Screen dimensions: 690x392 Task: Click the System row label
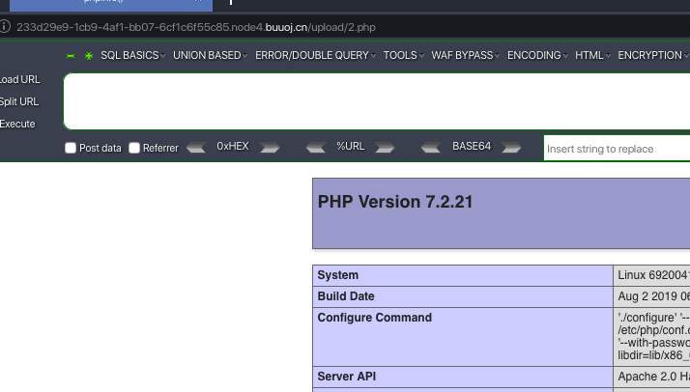[x=338, y=275]
